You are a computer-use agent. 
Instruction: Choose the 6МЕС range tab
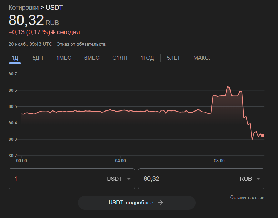pos(92,58)
